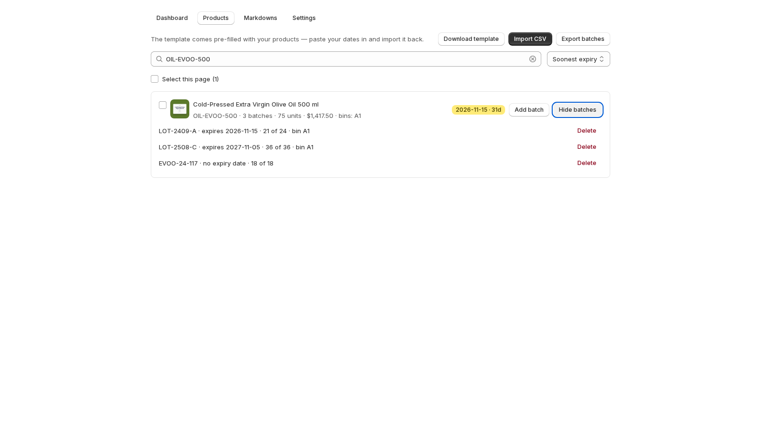Add batch to the olive oil product
The image size is (761, 428).
click(529, 110)
